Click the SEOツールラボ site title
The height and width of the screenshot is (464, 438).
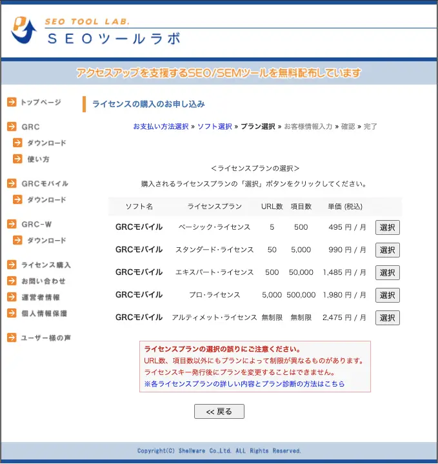114,39
